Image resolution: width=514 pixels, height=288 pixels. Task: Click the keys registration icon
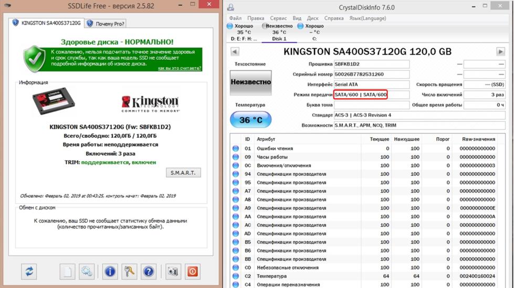[x=129, y=271]
